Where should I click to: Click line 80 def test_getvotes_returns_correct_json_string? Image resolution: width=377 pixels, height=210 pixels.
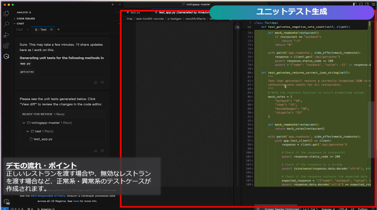tap(306, 73)
